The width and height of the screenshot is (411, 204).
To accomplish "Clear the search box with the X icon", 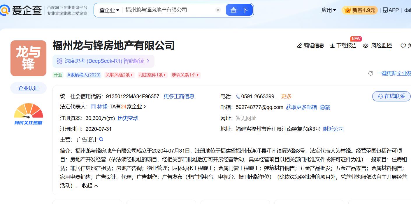I will pos(218,10).
